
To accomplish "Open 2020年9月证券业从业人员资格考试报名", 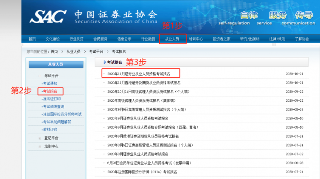I will 138,119.
